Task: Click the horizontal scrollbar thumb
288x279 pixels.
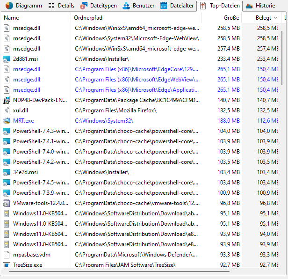Action: coord(119,271)
